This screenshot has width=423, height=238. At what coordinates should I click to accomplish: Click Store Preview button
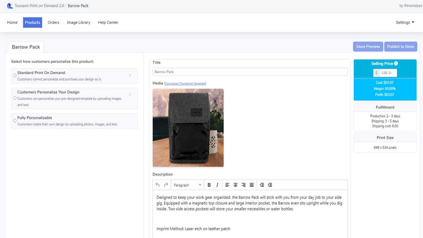[x=368, y=47]
